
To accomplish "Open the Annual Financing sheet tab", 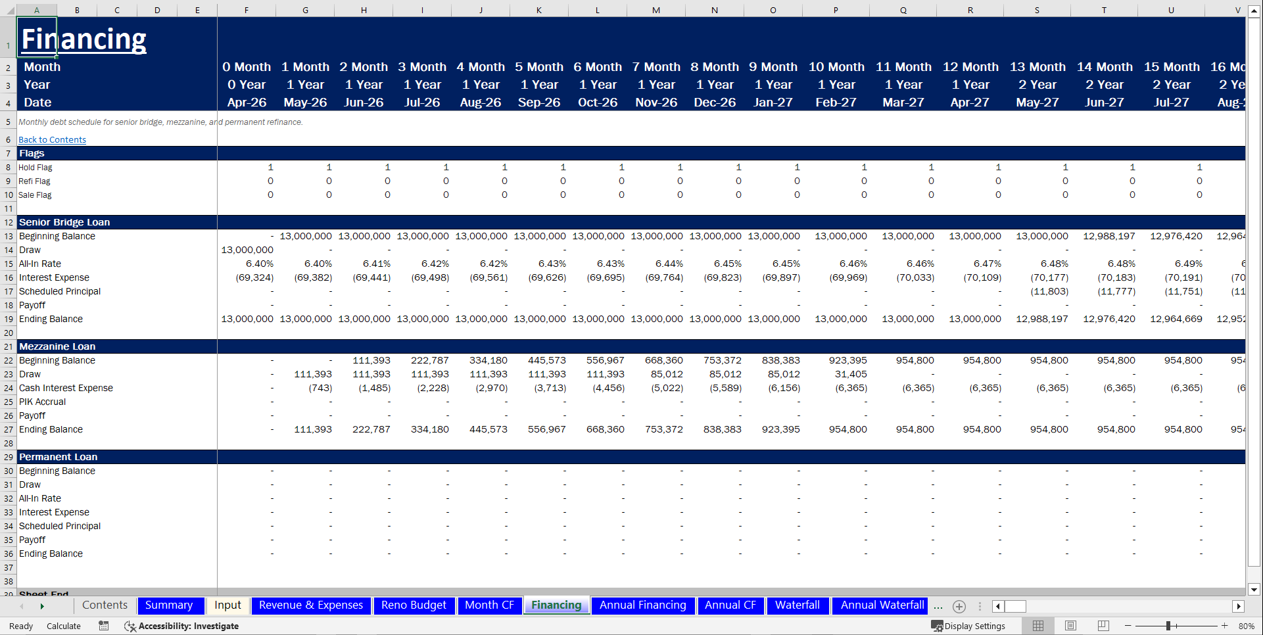I will (642, 605).
